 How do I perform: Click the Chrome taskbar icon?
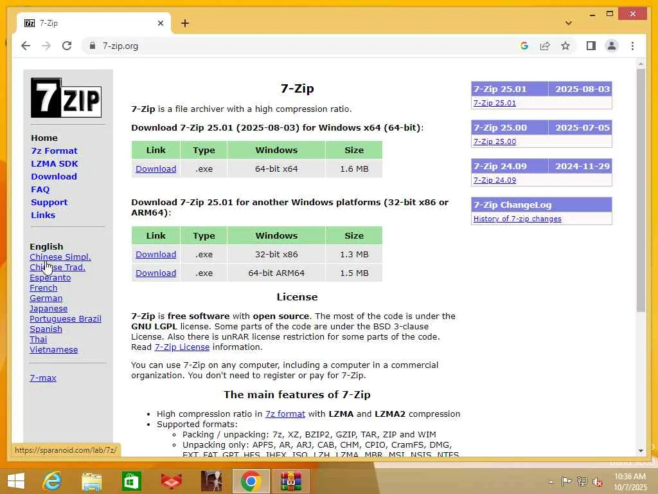click(x=251, y=481)
